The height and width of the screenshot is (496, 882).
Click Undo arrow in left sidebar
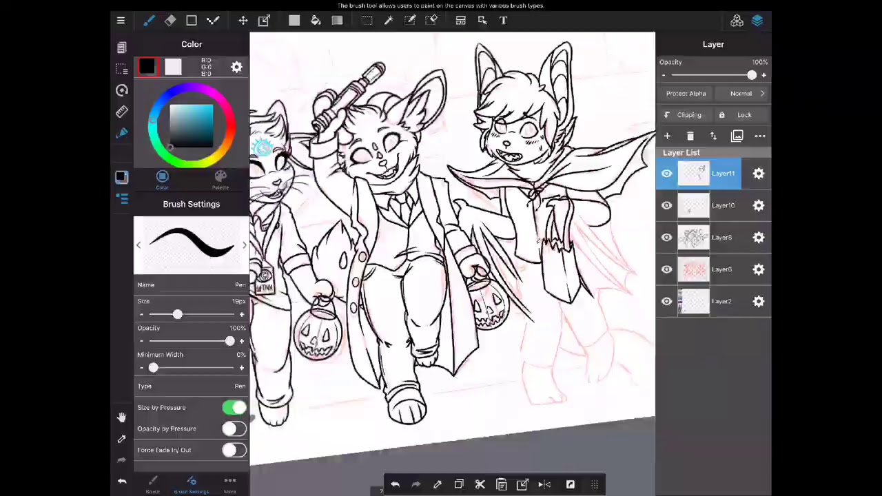[x=122, y=481]
